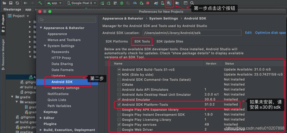
Task: Click the Save All floppy icon
Action: click(x=11, y=3)
